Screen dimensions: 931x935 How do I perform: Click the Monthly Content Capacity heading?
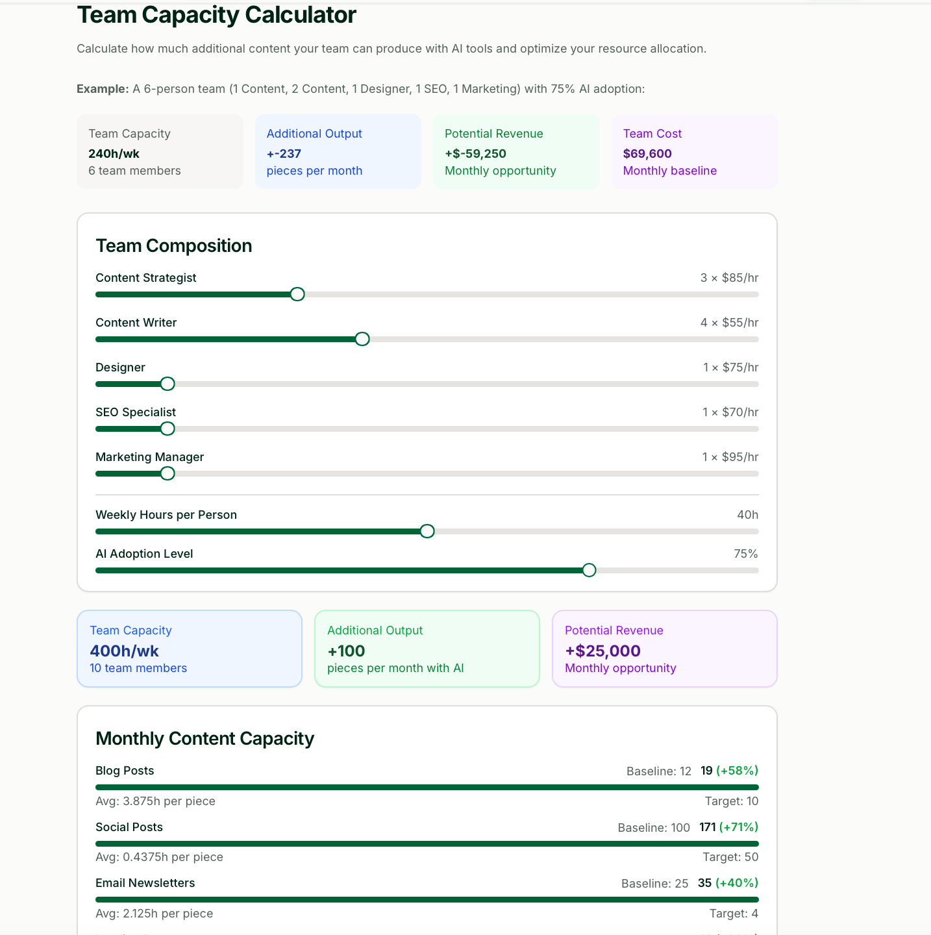[x=205, y=738]
